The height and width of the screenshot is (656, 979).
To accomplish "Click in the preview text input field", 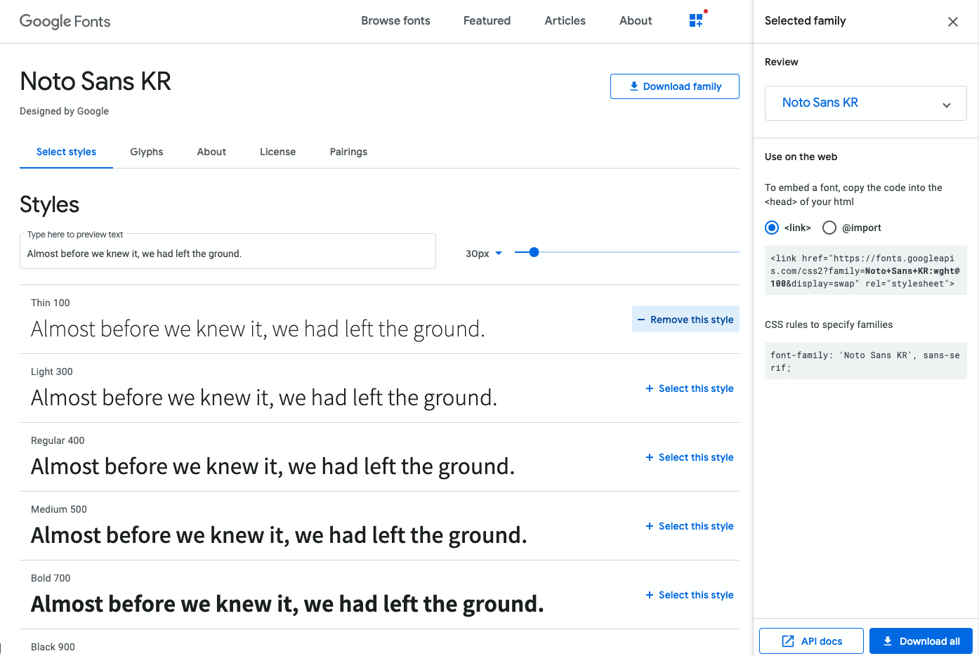I will [228, 251].
